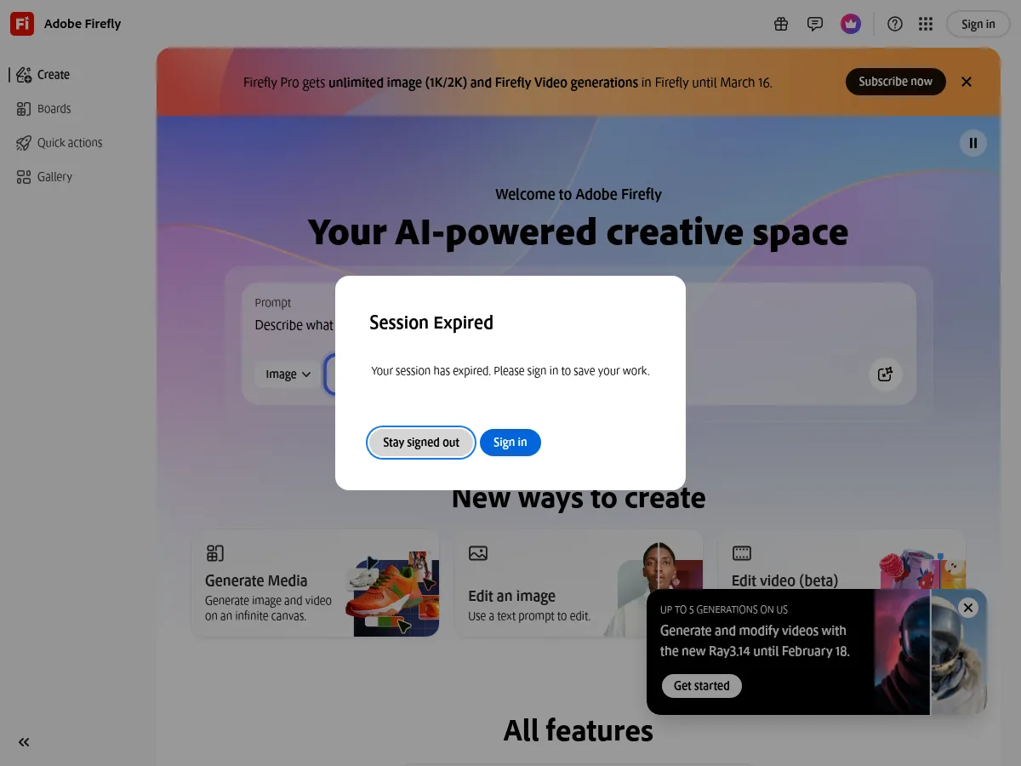Open the feedback chat icon
Image resolution: width=1021 pixels, height=766 pixels.
tap(815, 24)
